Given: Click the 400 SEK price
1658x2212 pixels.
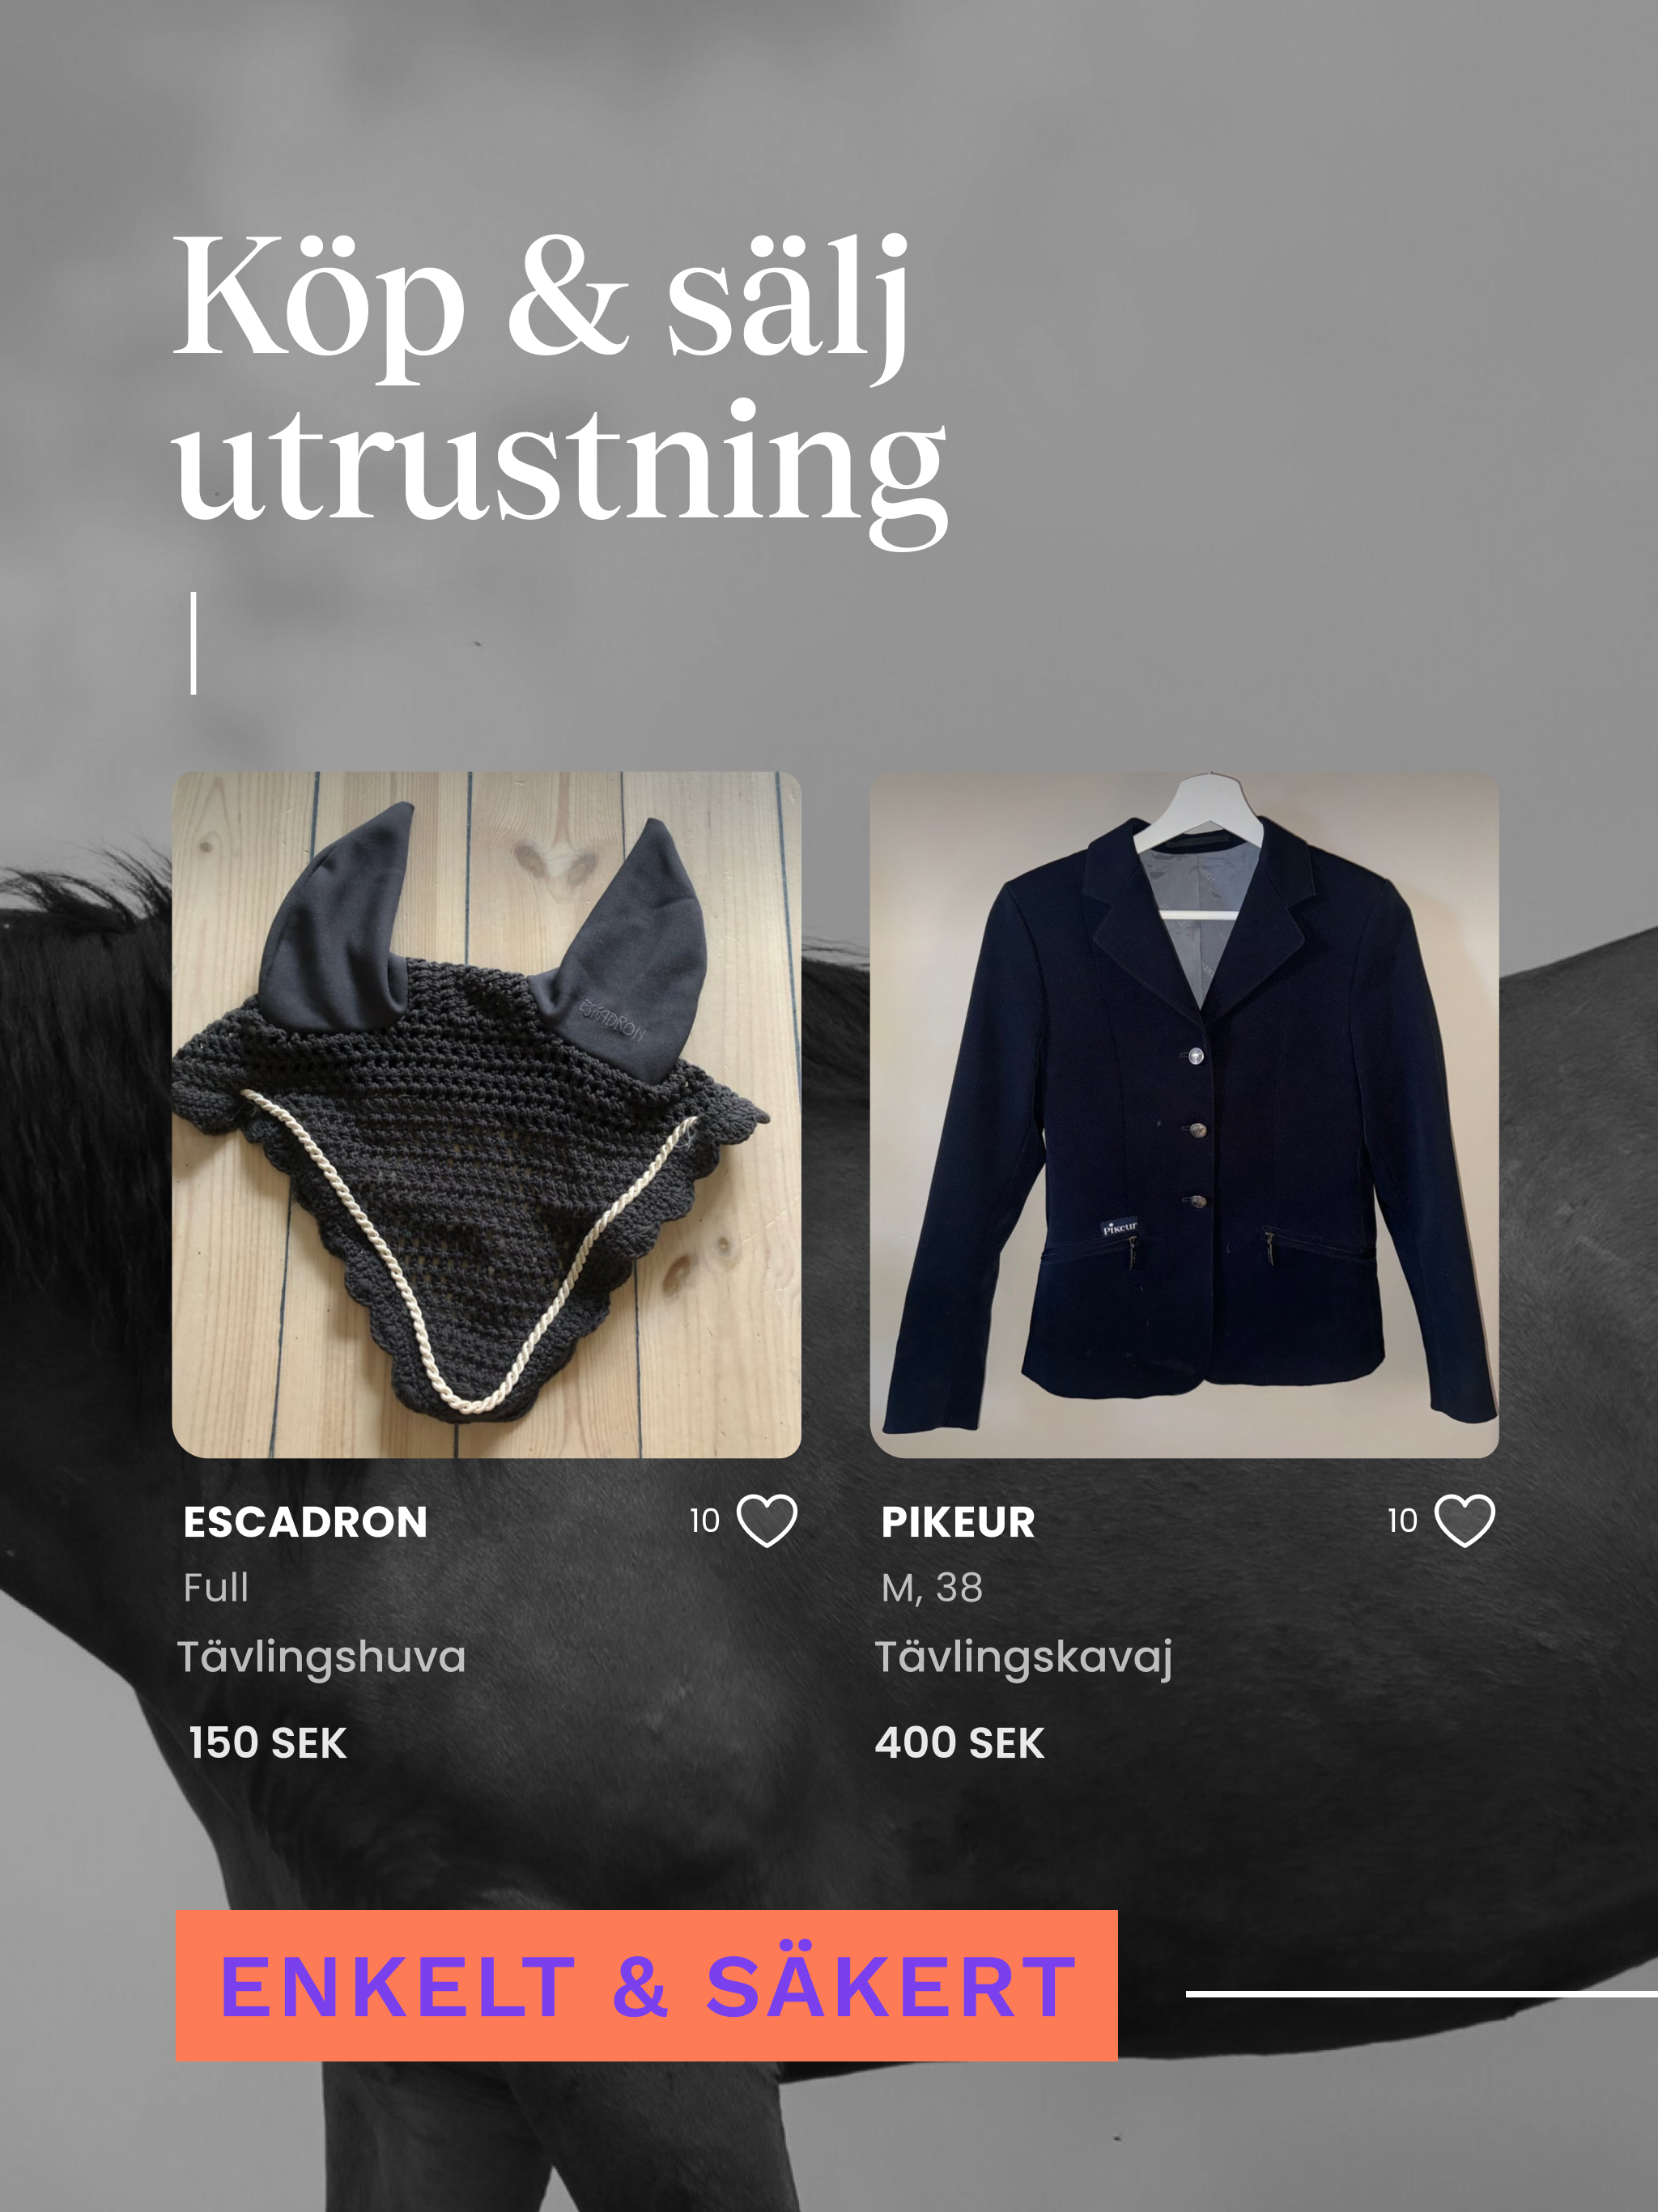Looking at the screenshot, I should click(x=960, y=1743).
